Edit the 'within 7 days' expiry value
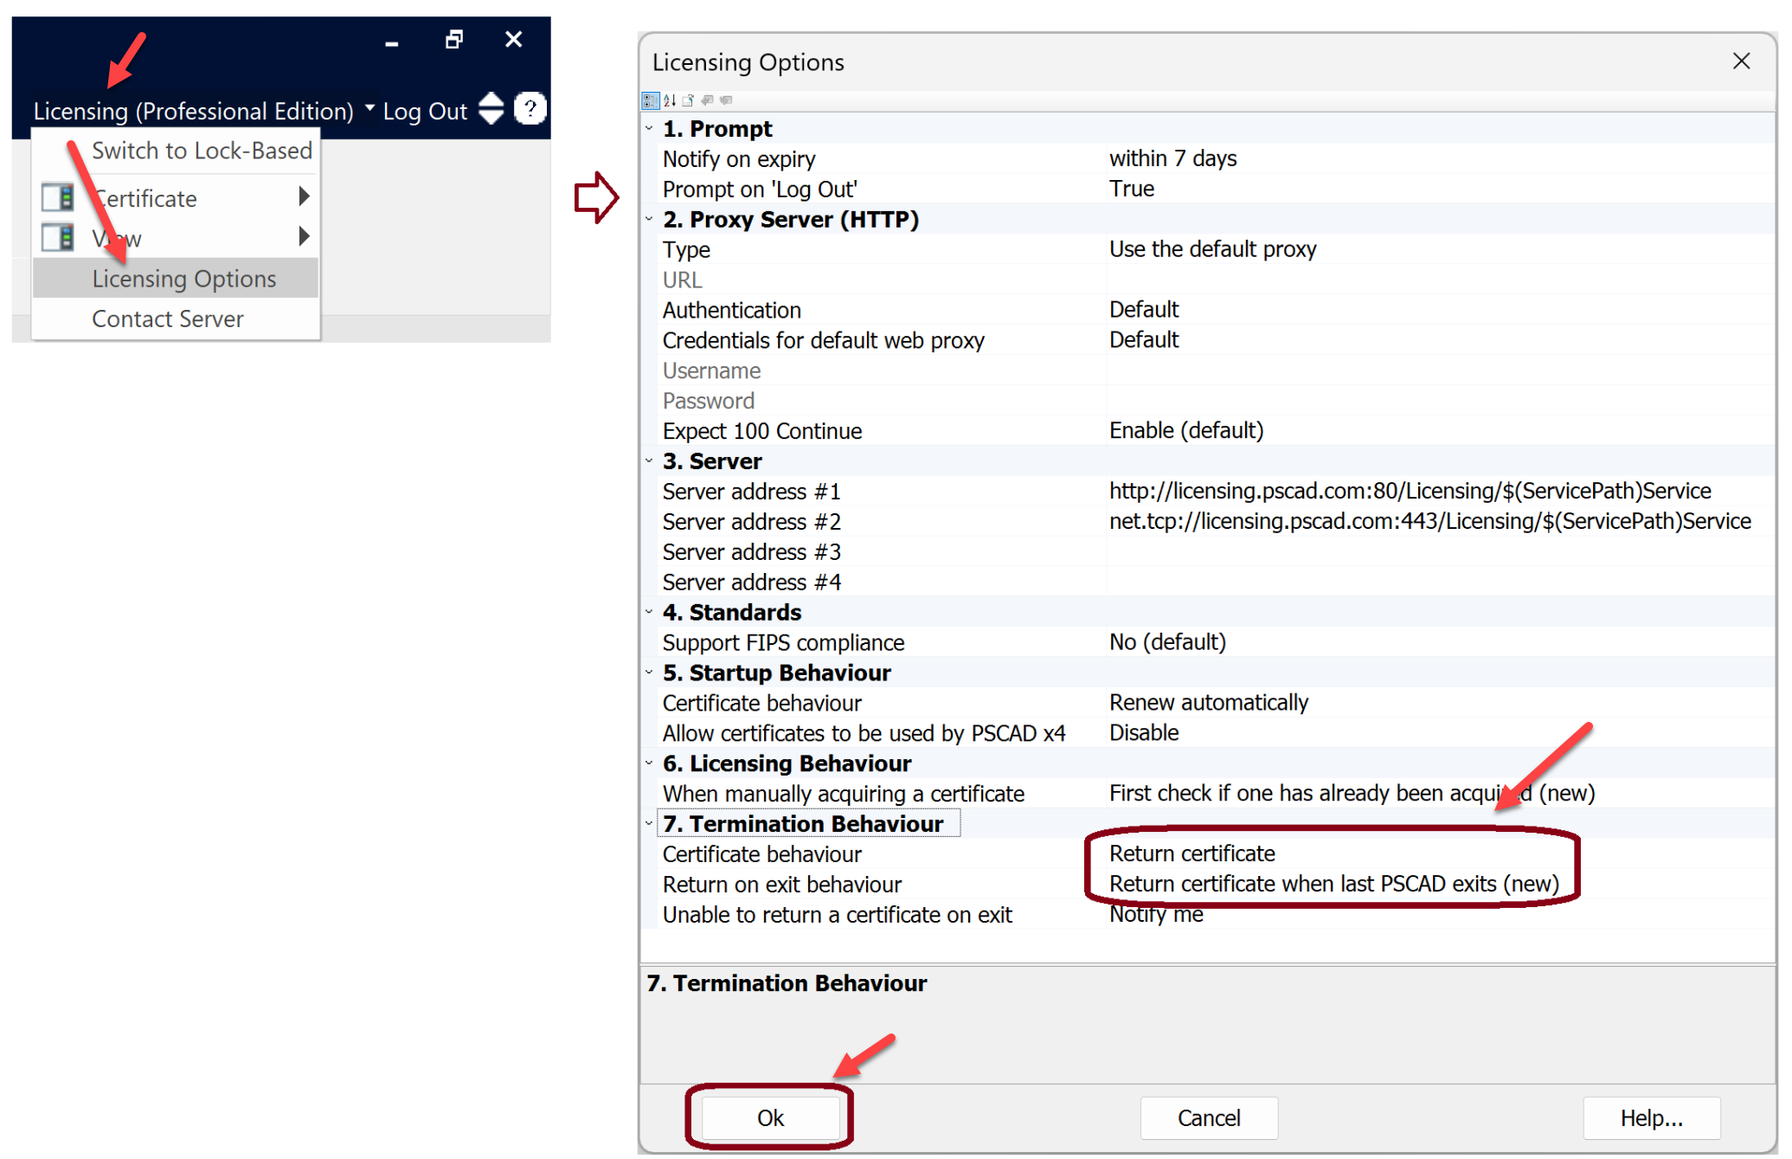This screenshot has height=1159, width=1792. [x=1440, y=159]
